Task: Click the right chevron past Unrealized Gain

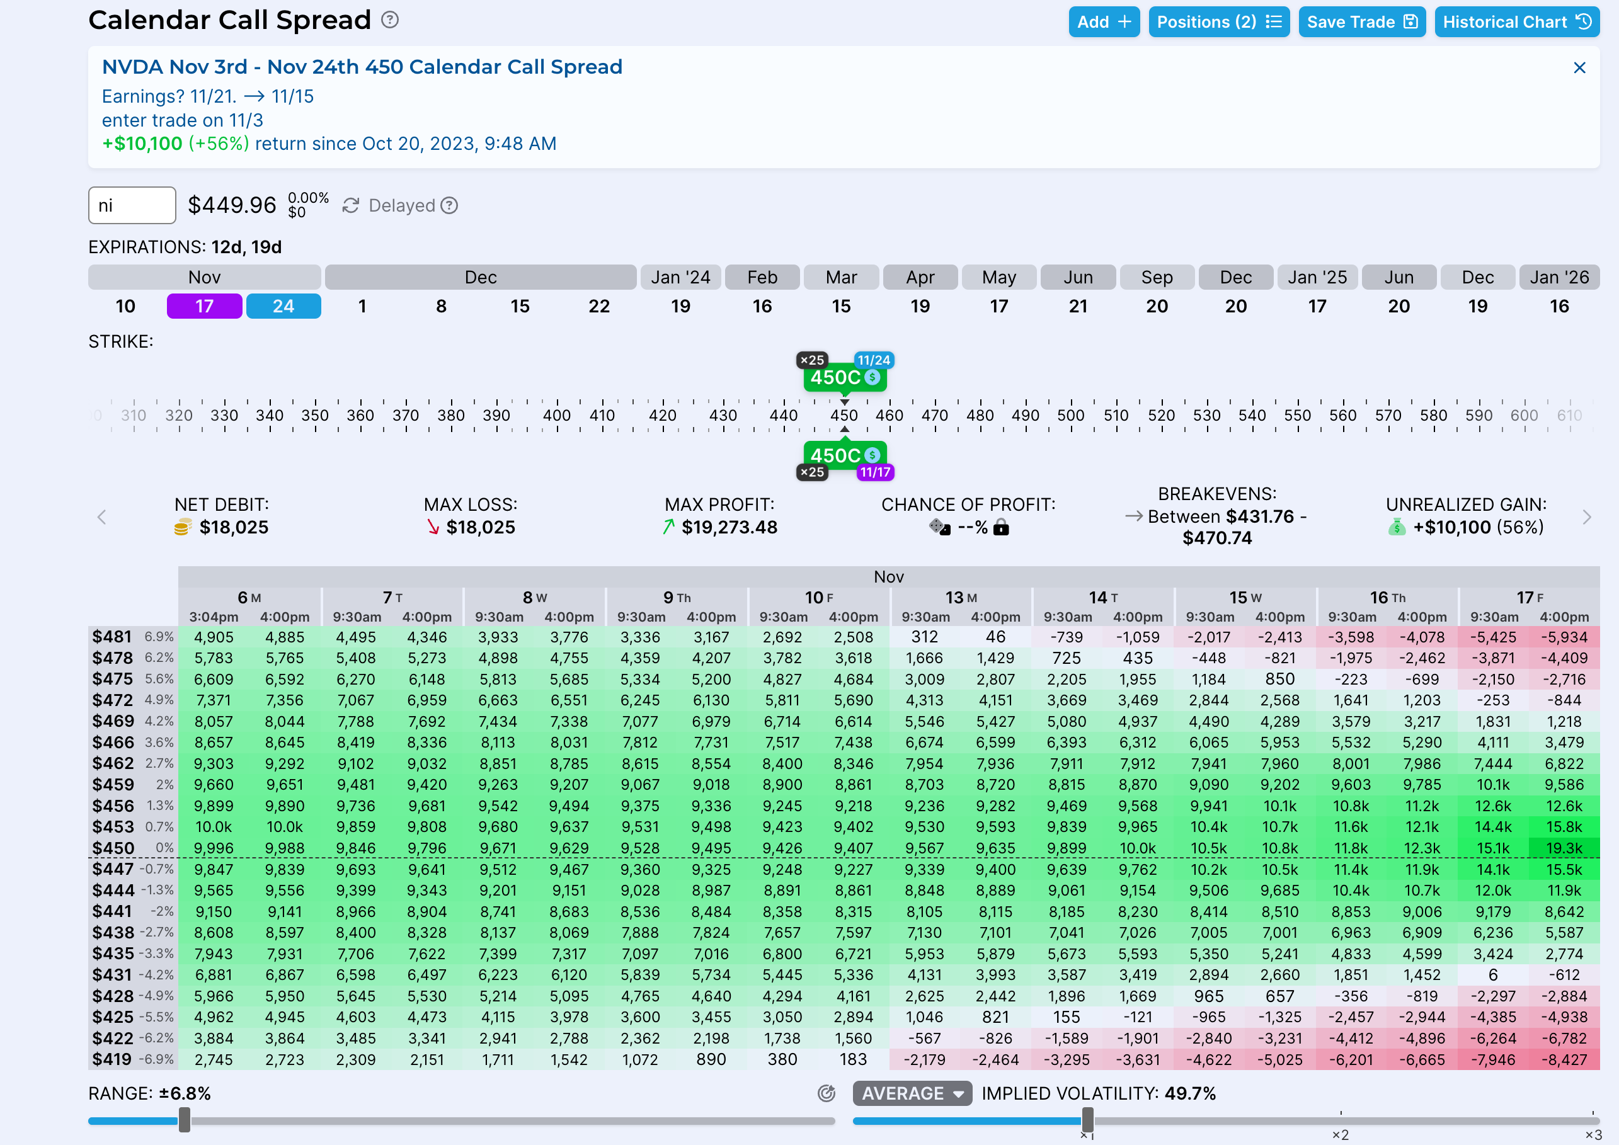Action: 1588,517
